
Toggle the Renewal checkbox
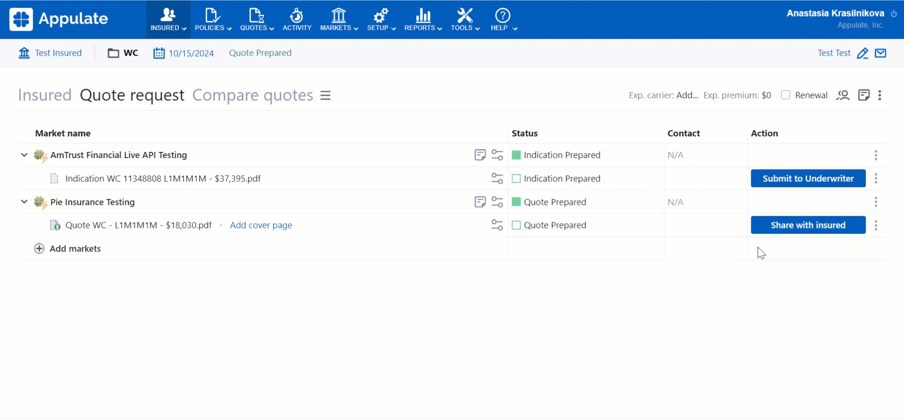tap(786, 95)
